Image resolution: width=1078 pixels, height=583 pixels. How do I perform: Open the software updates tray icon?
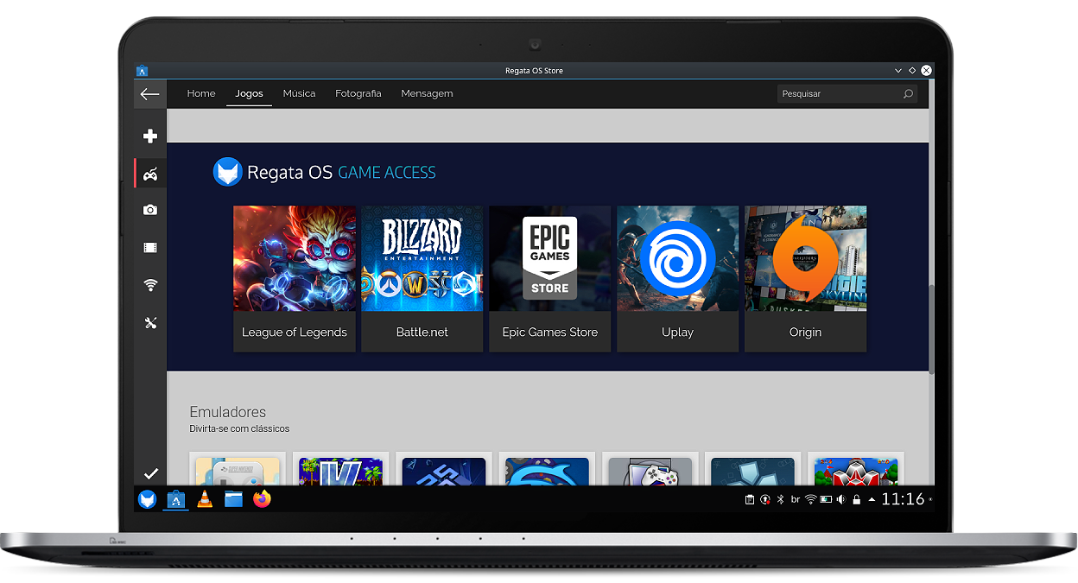click(764, 499)
